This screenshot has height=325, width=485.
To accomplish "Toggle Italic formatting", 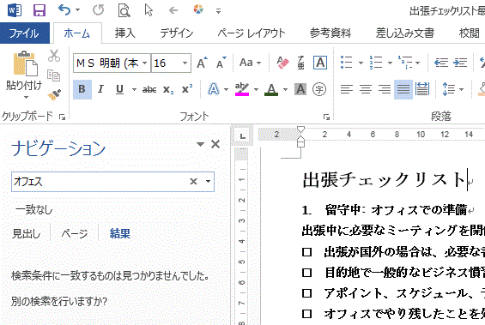I will (x=100, y=89).
